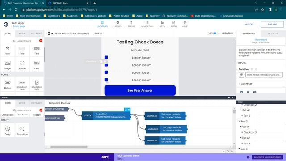286x161 pixels.
Task: Expand the logic panel upward arrow
Action: 229,97
